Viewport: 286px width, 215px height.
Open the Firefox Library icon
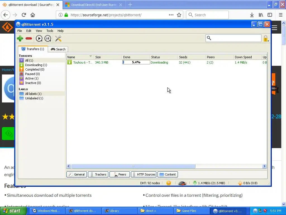coord(261,15)
